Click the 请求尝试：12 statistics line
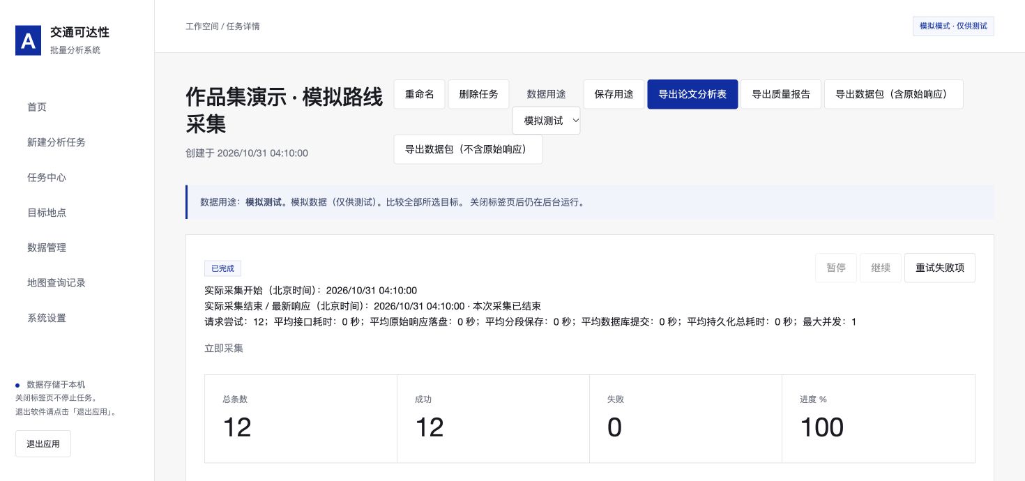The image size is (1025, 481). pyautogui.click(x=530, y=322)
